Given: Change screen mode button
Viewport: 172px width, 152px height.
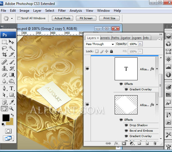Looking at the screenshot, I should pos(8,138).
